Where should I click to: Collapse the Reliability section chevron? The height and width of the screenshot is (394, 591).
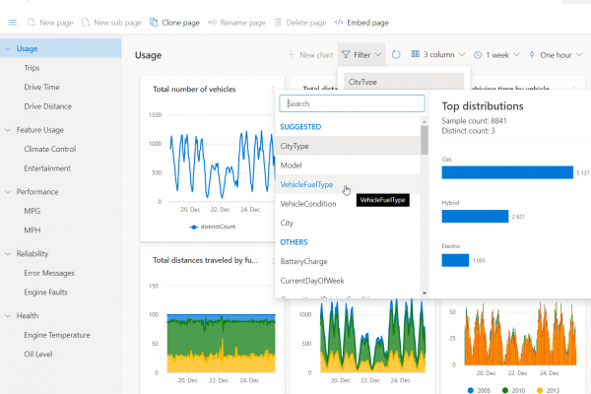click(x=8, y=254)
